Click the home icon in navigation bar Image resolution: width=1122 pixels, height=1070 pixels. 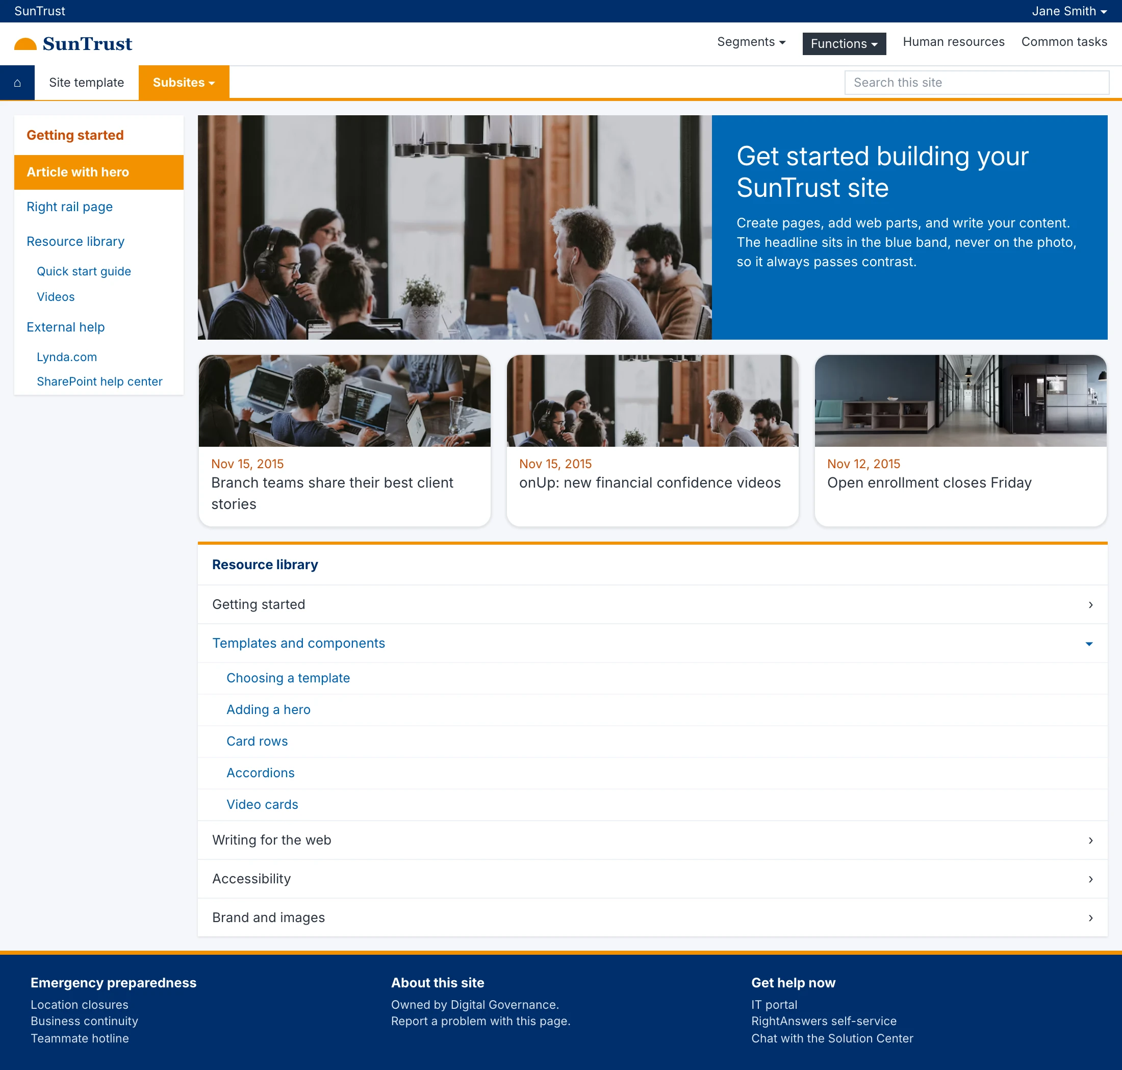(x=17, y=83)
